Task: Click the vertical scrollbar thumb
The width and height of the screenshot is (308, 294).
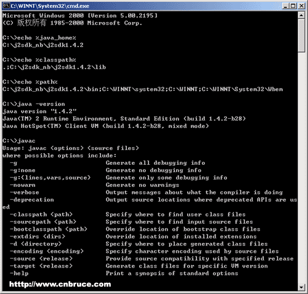Action: [301, 36]
